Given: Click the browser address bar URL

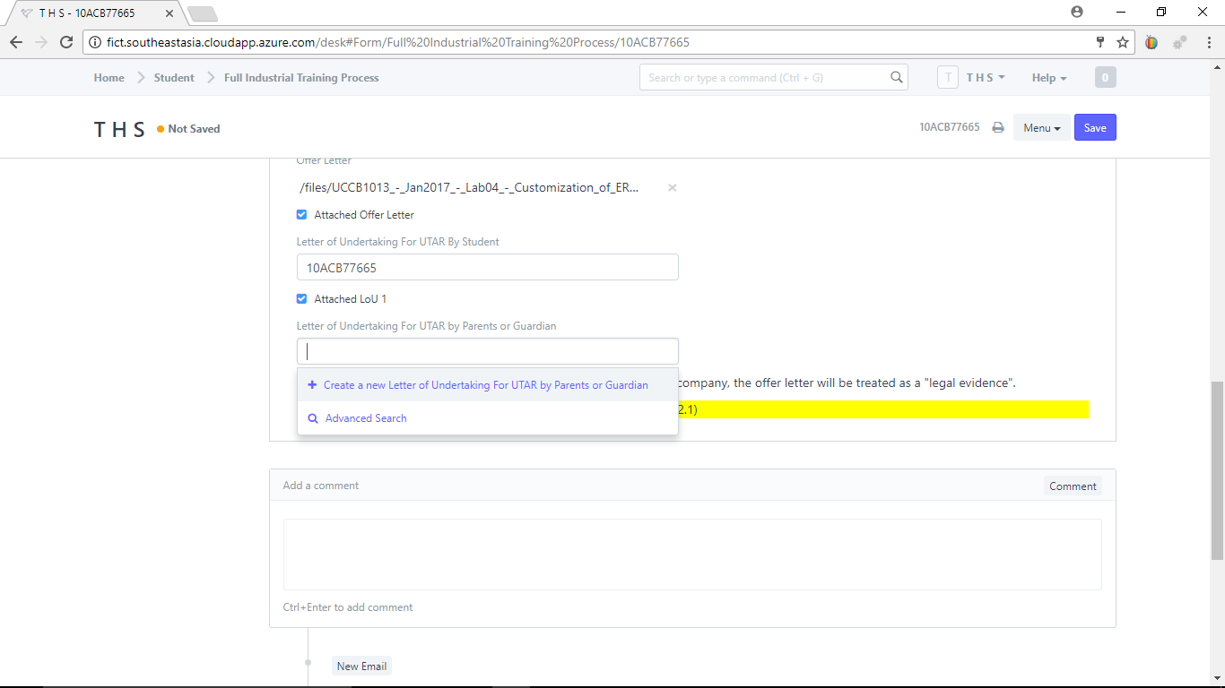Looking at the screenshot, I should [398, 42].
